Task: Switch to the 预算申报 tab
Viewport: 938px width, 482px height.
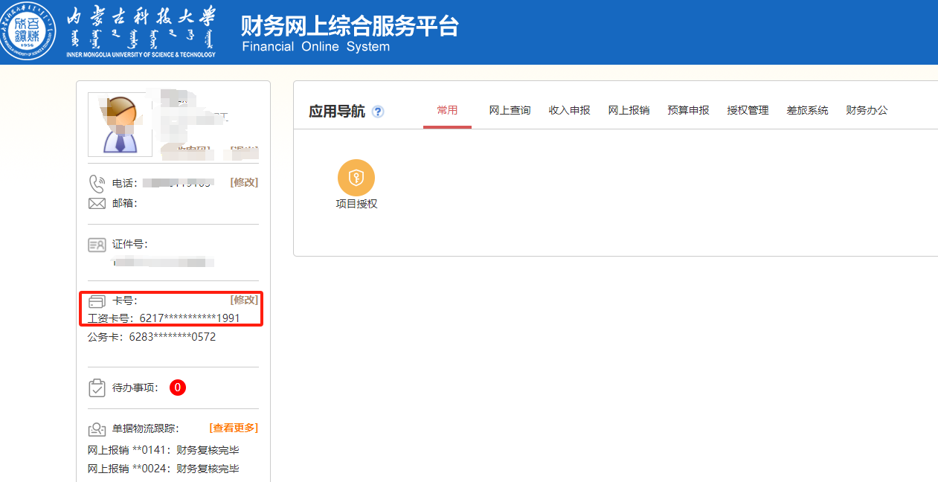Action: [688, 110]
